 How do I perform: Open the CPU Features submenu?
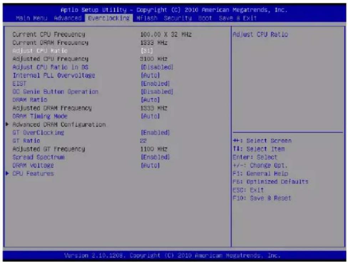[33, 173]
